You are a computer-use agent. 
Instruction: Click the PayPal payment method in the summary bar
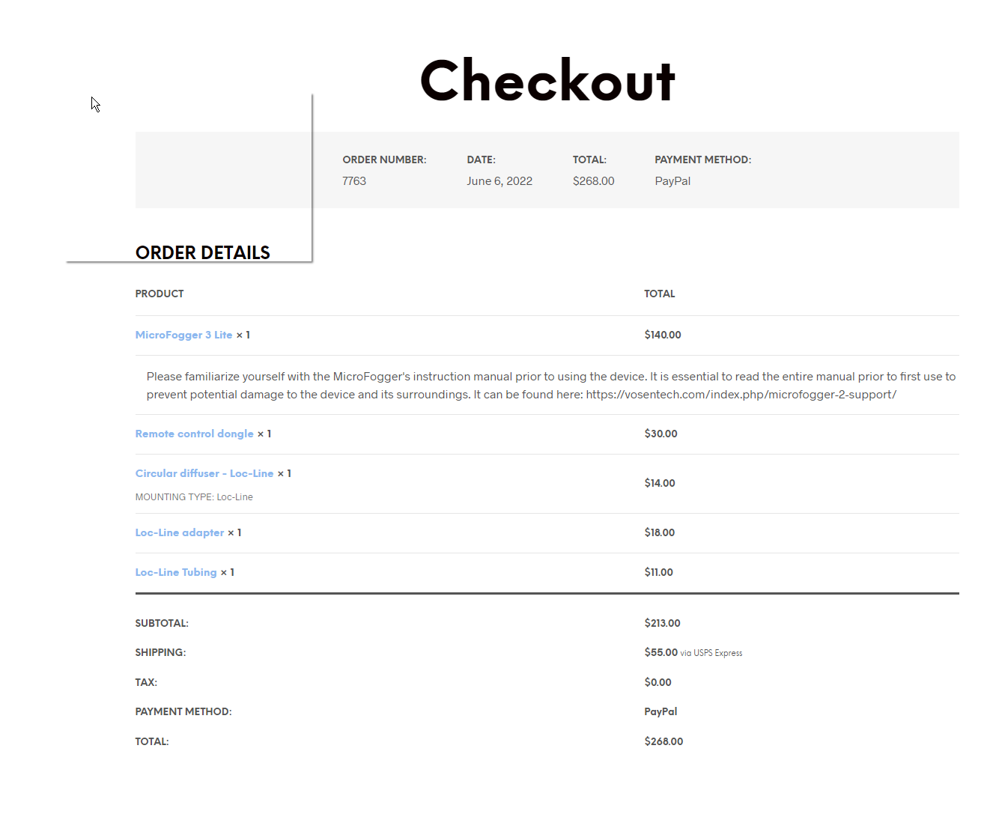click(672, 181)
